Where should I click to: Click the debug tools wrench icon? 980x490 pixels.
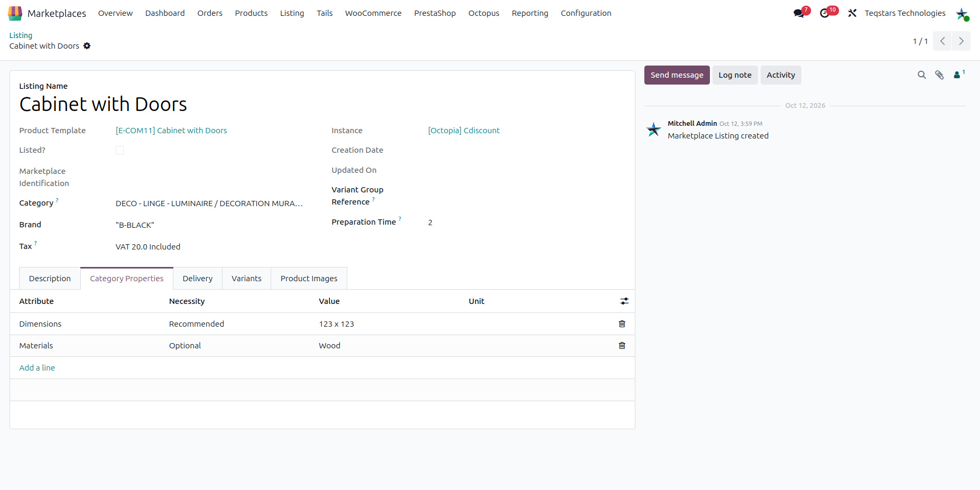[x=852, y=13]
